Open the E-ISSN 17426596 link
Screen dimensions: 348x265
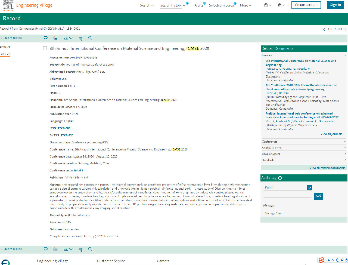click(x=67, y=135)
